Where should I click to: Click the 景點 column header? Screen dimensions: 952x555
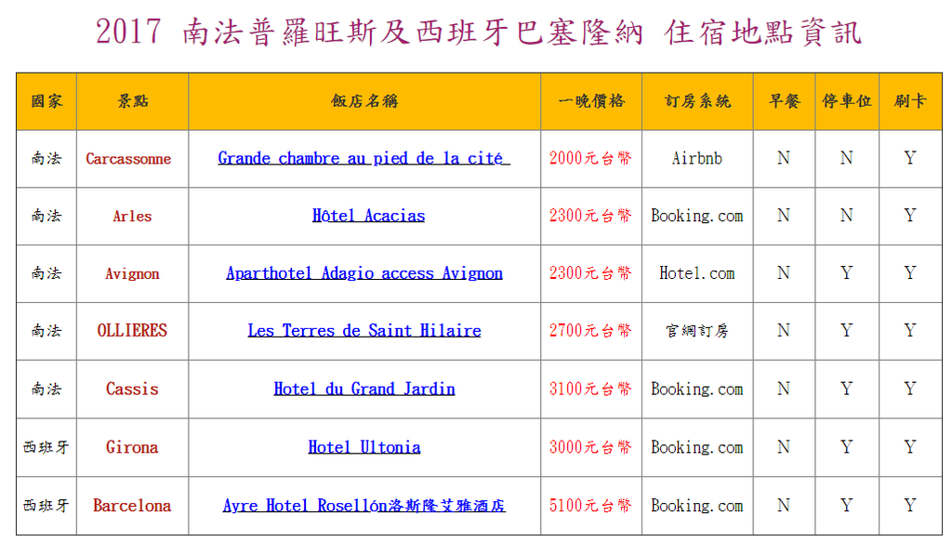point(132,101)
